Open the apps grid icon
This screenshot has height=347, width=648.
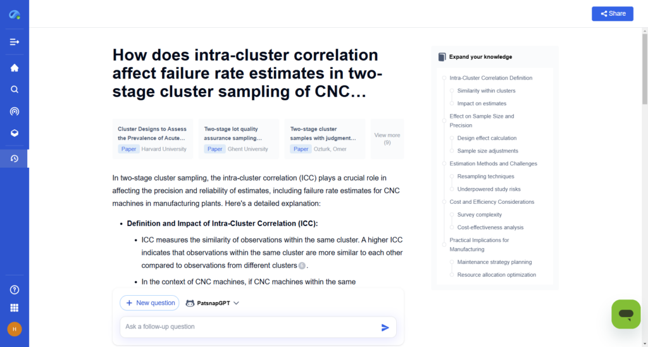14,308
